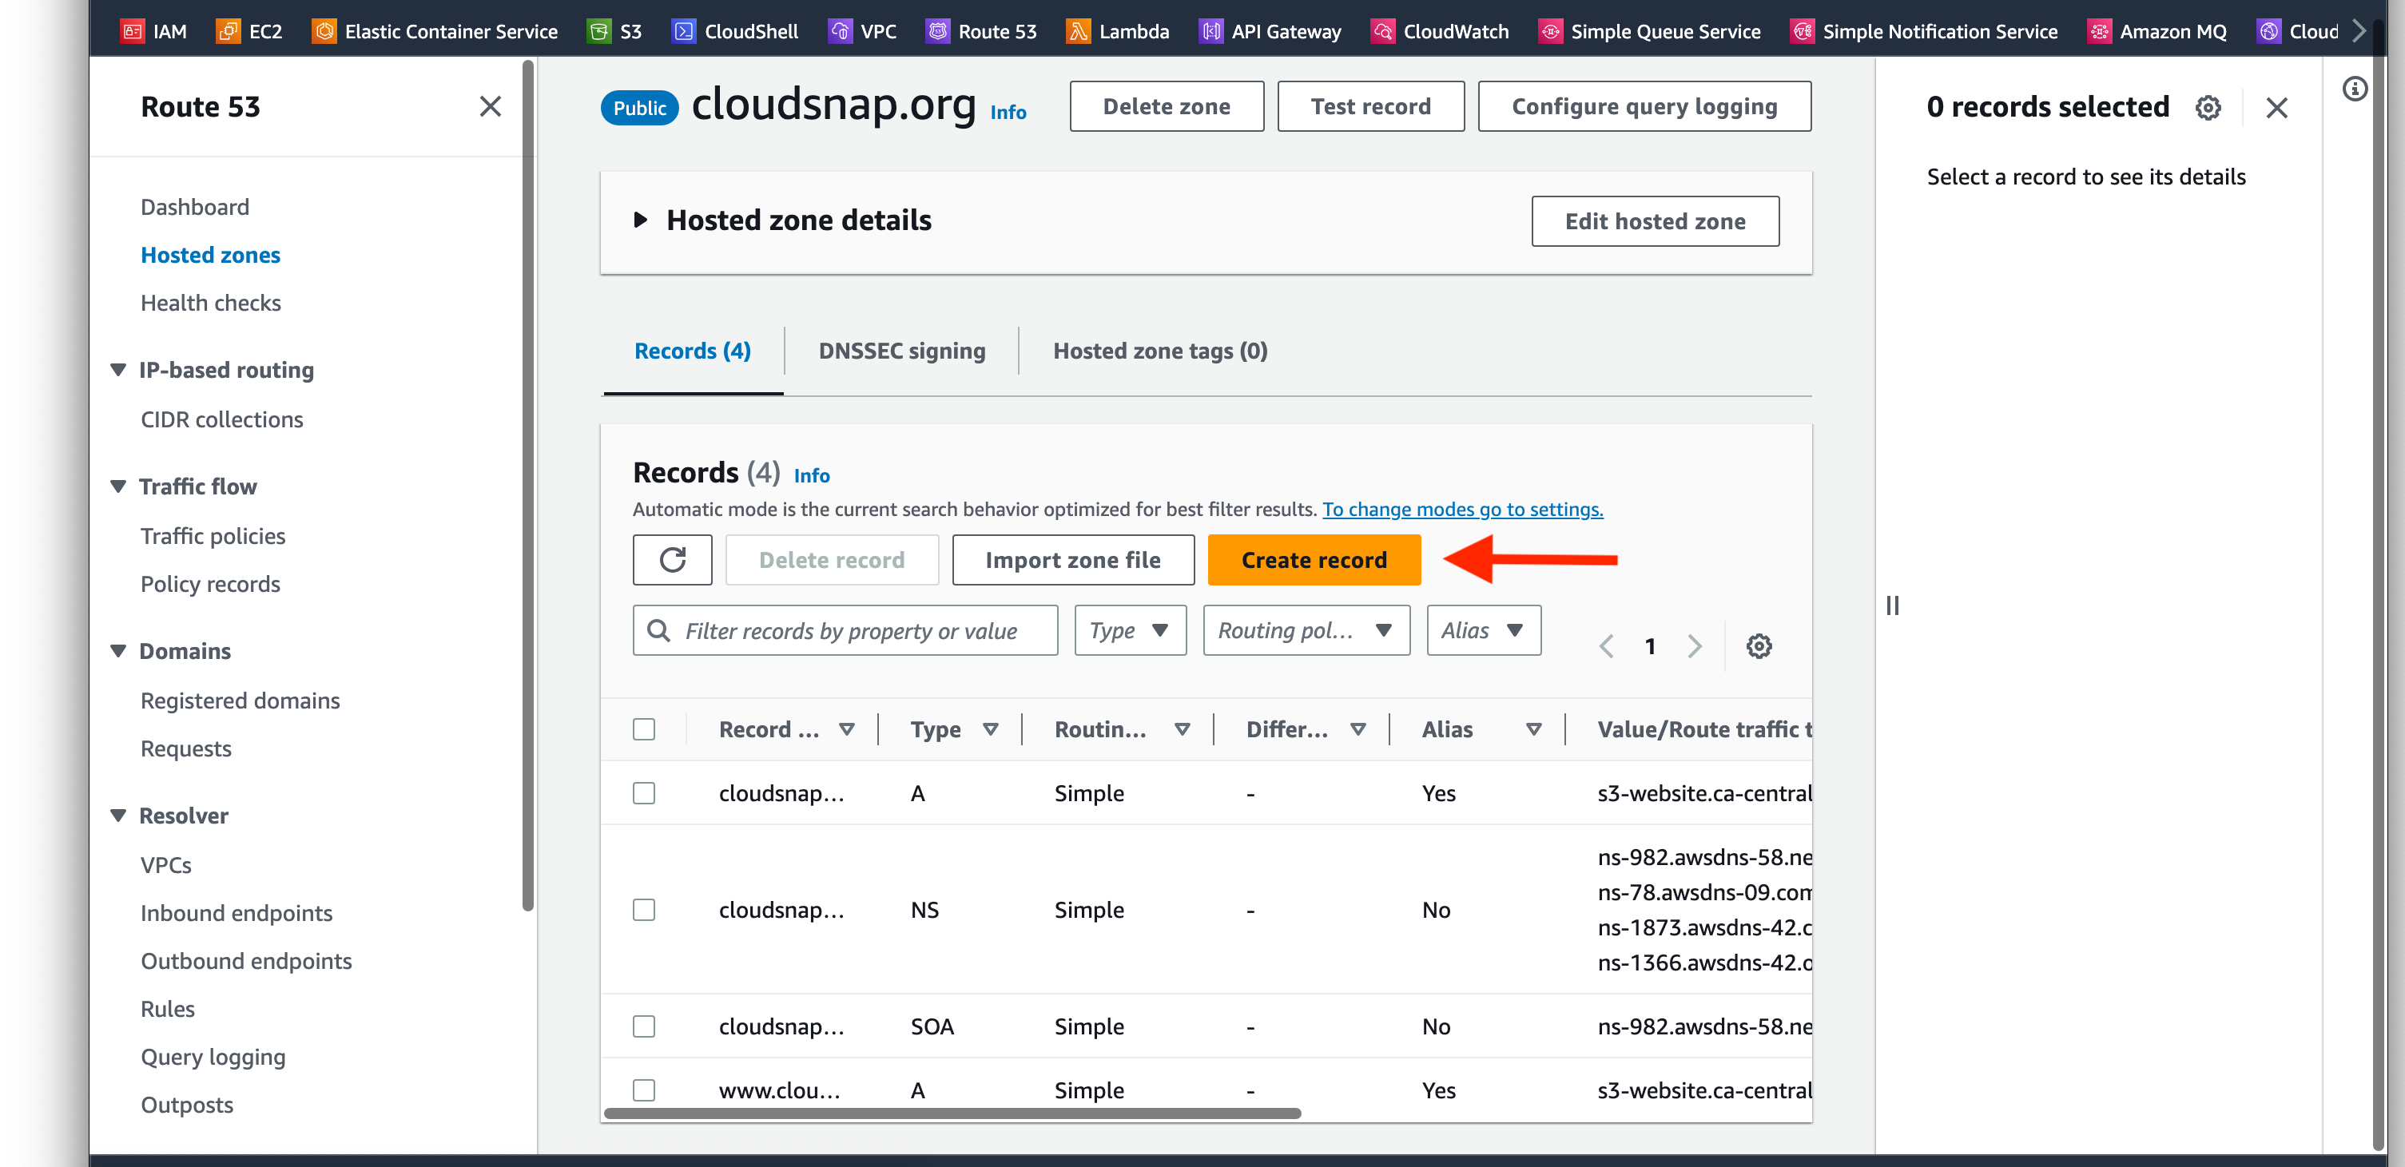Collapse the Domains section
2405x1167 pixels.
click(x=118, y=651)
